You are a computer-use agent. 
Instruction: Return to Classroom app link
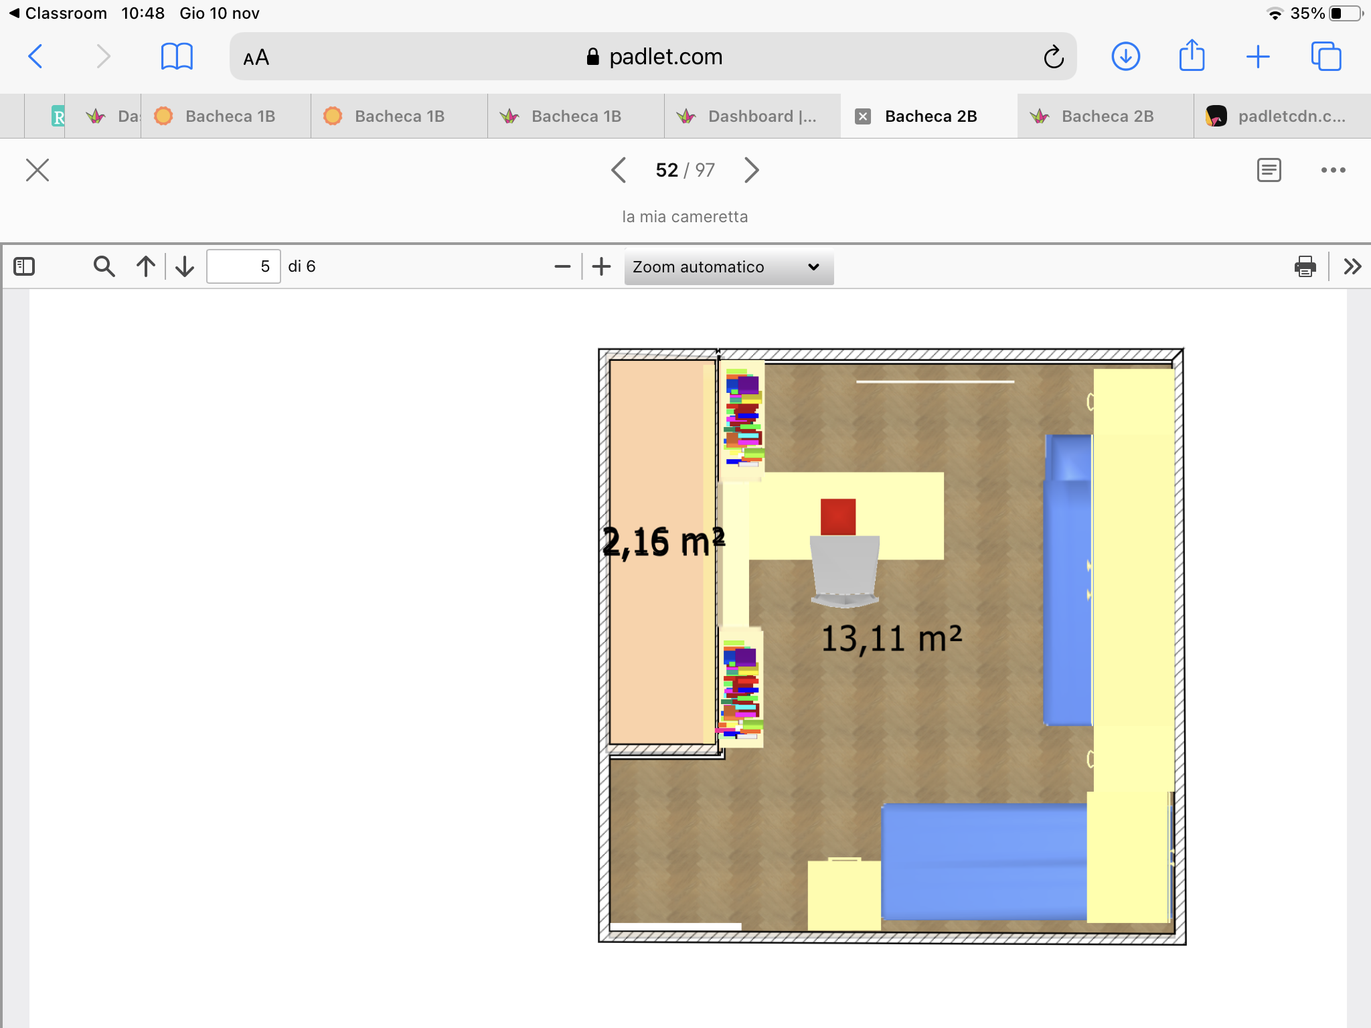pyautogui.click(x=58, y=13)
